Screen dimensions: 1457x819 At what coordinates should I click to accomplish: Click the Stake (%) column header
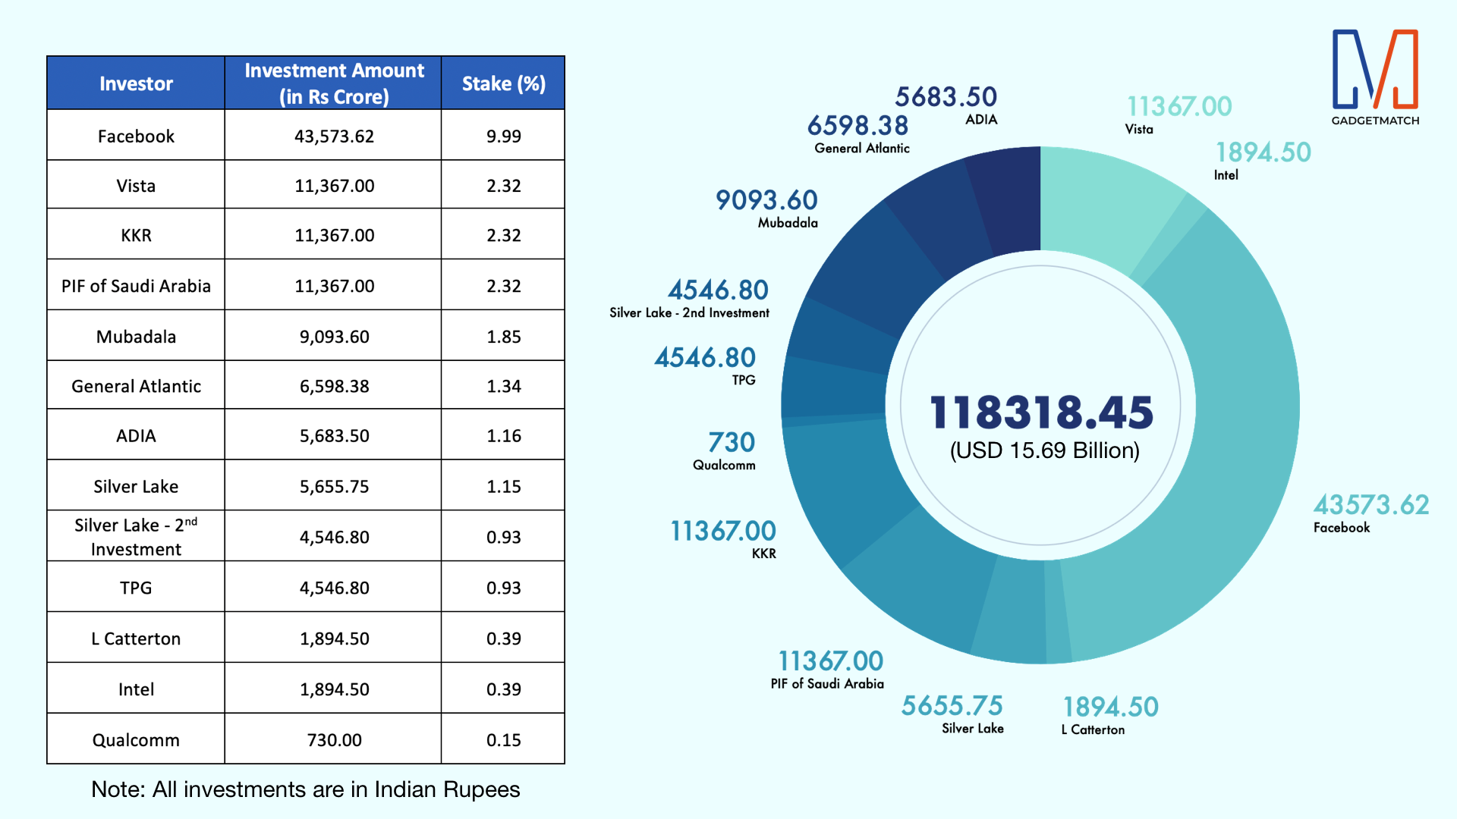[x=503, y=83]
